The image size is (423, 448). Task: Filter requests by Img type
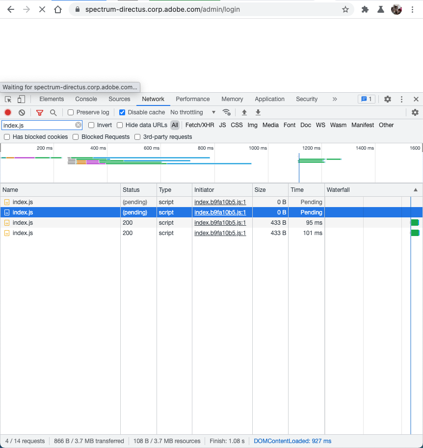[x=252, y=125]
